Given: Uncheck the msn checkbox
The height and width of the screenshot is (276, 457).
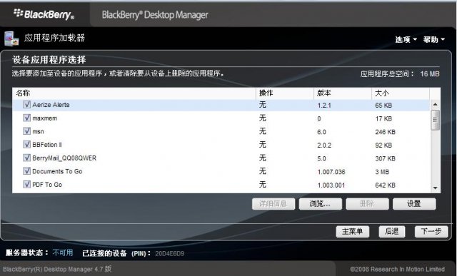Looking at the screenshot, I should click(27, 131).
